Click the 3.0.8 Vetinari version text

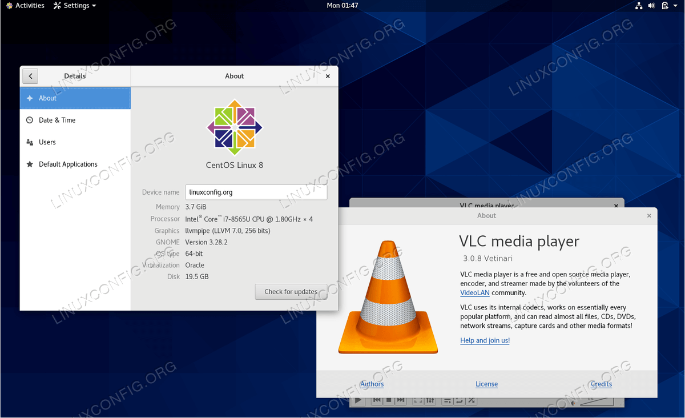pyautogui.click(x=487, y=258)
